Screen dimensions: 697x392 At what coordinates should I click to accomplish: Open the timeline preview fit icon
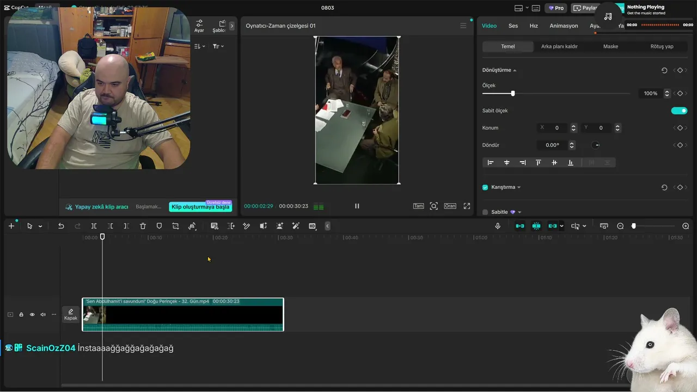pos(604,226)
